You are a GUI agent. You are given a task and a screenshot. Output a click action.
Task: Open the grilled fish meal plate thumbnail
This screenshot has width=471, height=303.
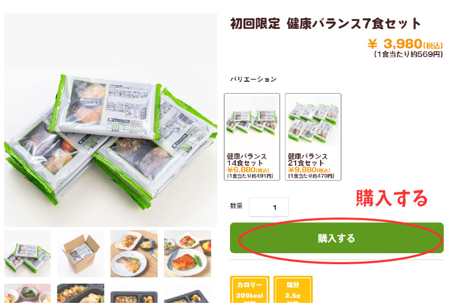click(x=134, y=253)
